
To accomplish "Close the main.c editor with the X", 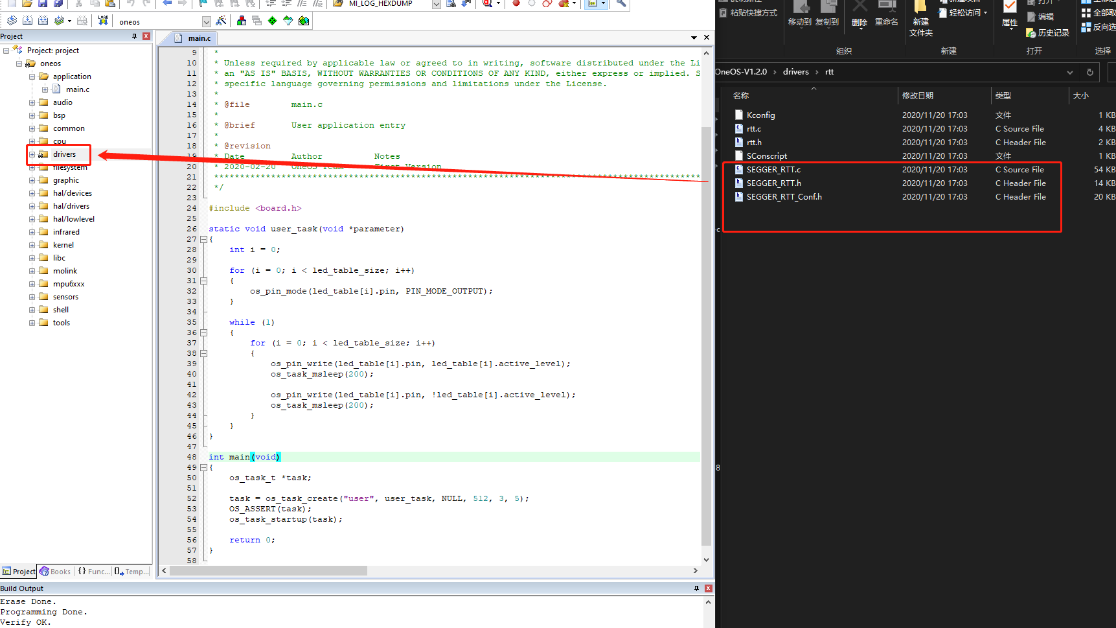I will tap(707, 38).
